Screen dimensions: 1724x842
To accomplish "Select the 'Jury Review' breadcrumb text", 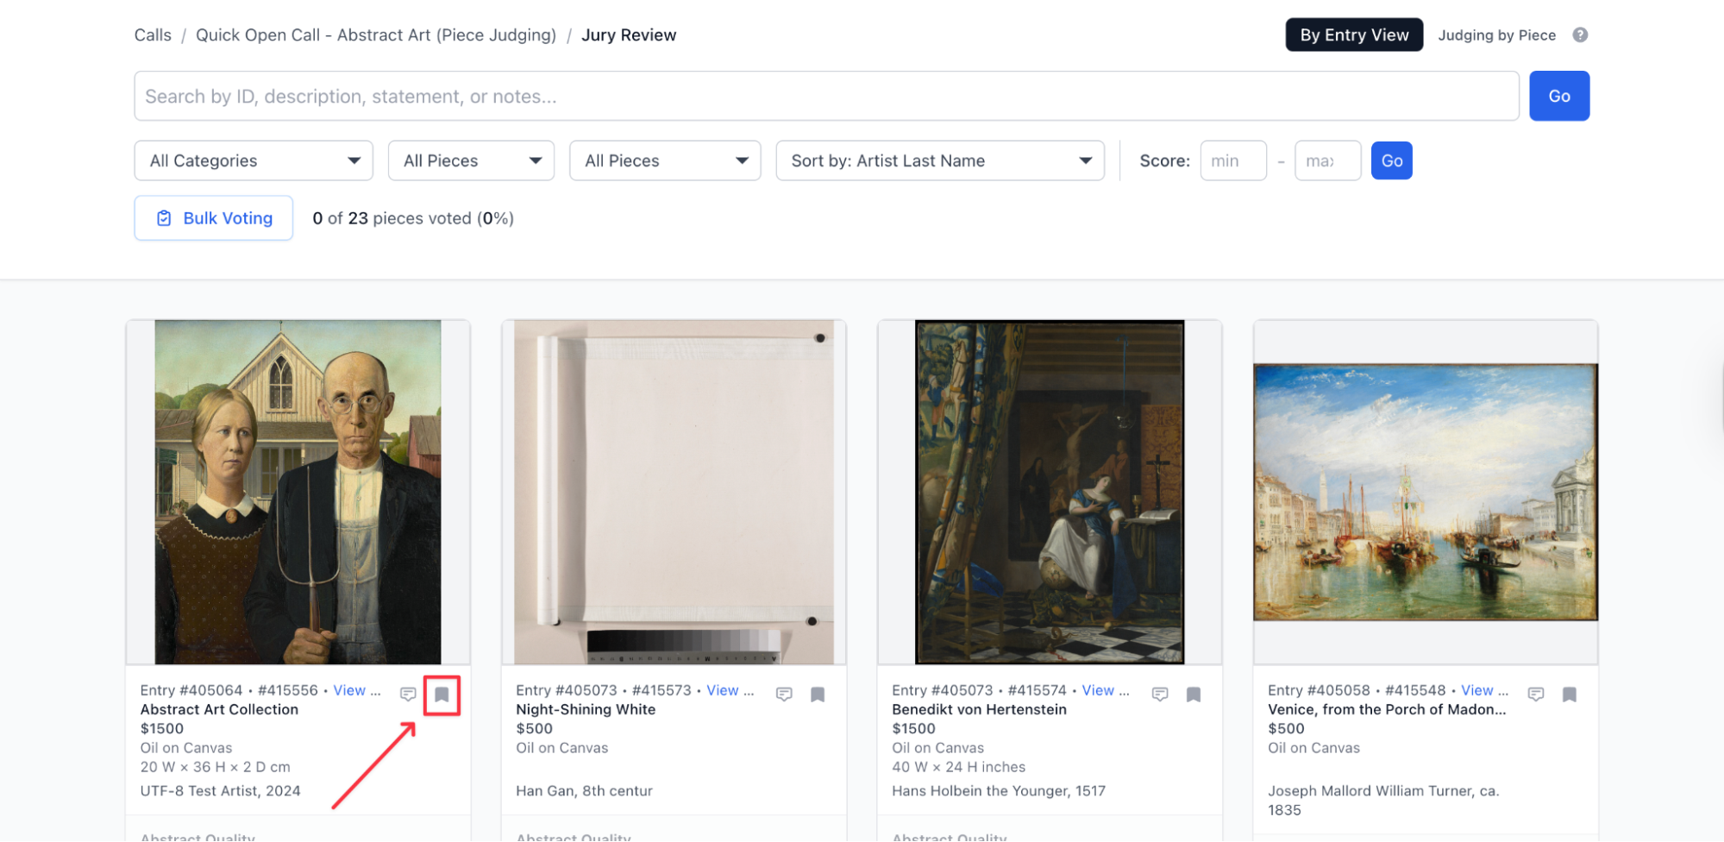I will 629,35.
